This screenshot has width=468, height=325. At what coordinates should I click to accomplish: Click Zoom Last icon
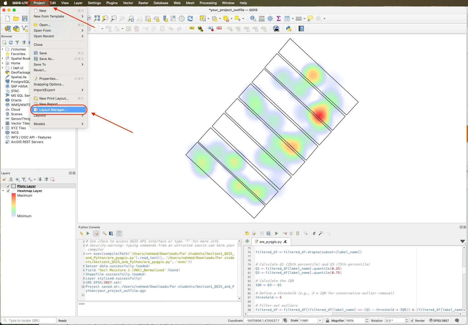(x=131, y=19)
